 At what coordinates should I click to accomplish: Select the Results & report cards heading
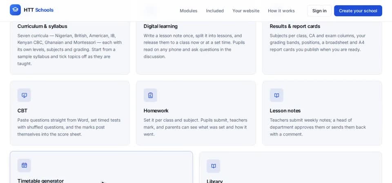[295, 26]
